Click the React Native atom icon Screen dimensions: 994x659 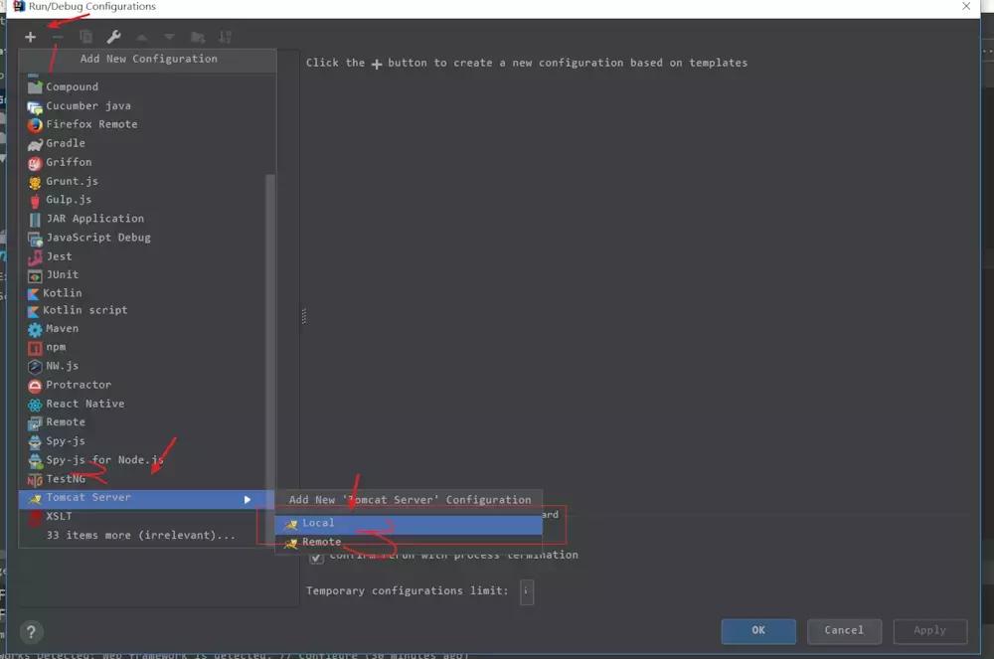(35, 405)
